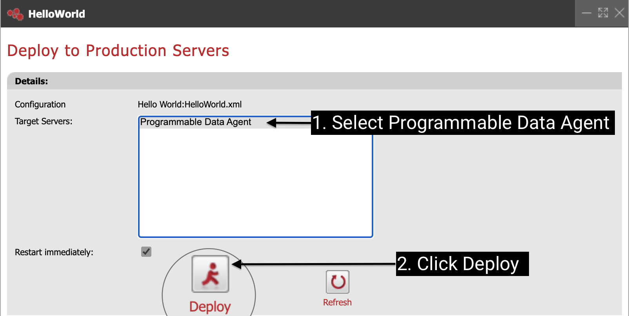
Task: Click the '1. Select Programmable Data Agent' callout
Action: pos(463,123)
